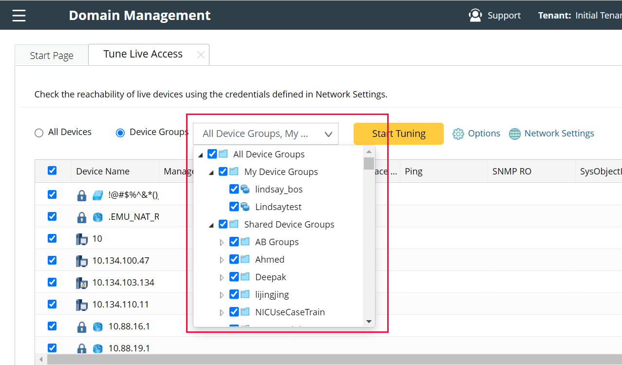Screen dimensions: 622x365
Task: Collapse the Shared Device Groups node
Action: 211,224
